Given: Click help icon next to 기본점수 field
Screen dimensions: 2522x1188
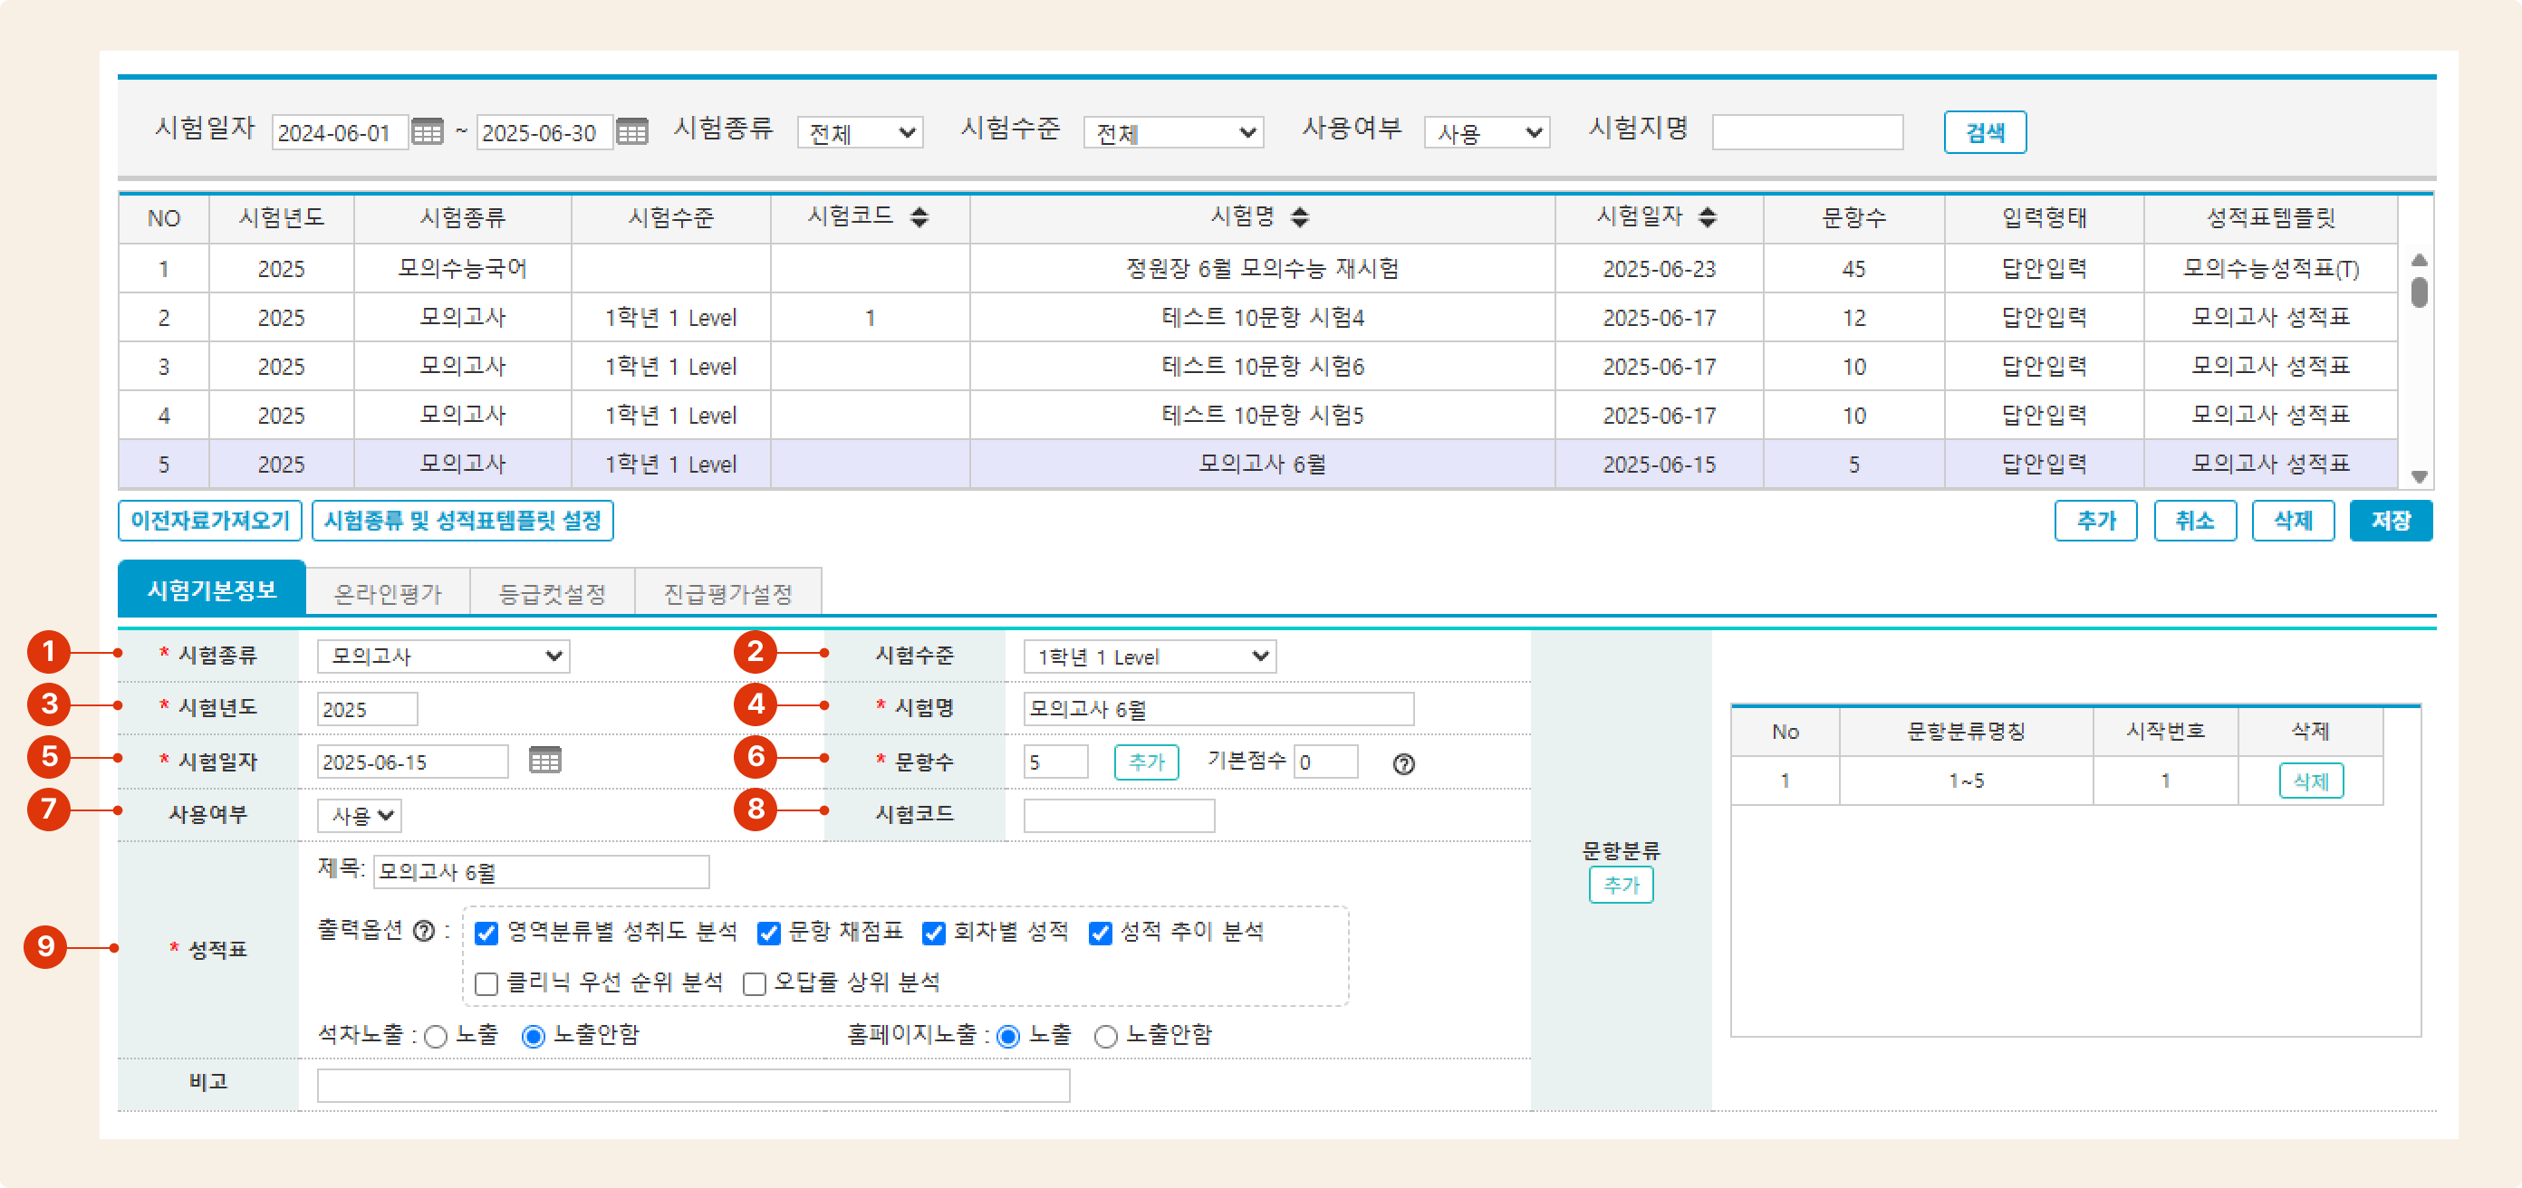Looking at the screenshot, I should [x=1403, y=764].
